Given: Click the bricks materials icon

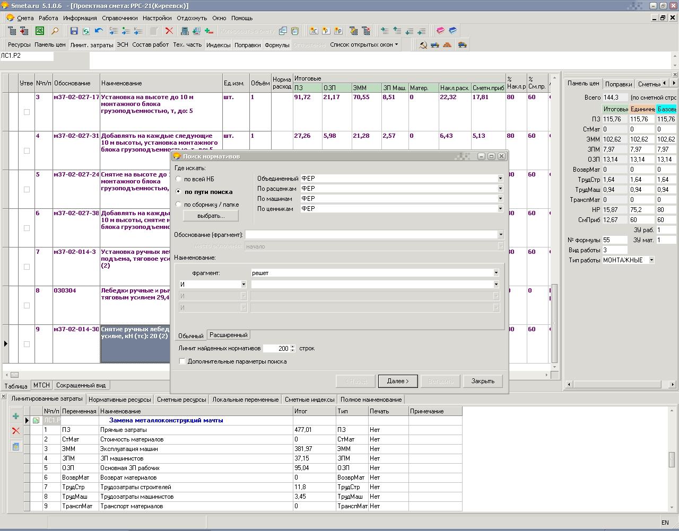Looking at the screenshot, I should 447,45.
